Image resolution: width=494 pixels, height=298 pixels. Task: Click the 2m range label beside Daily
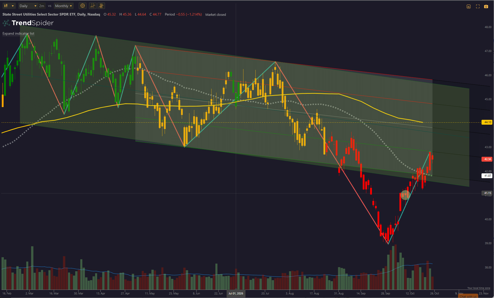(x=42, y=6)
